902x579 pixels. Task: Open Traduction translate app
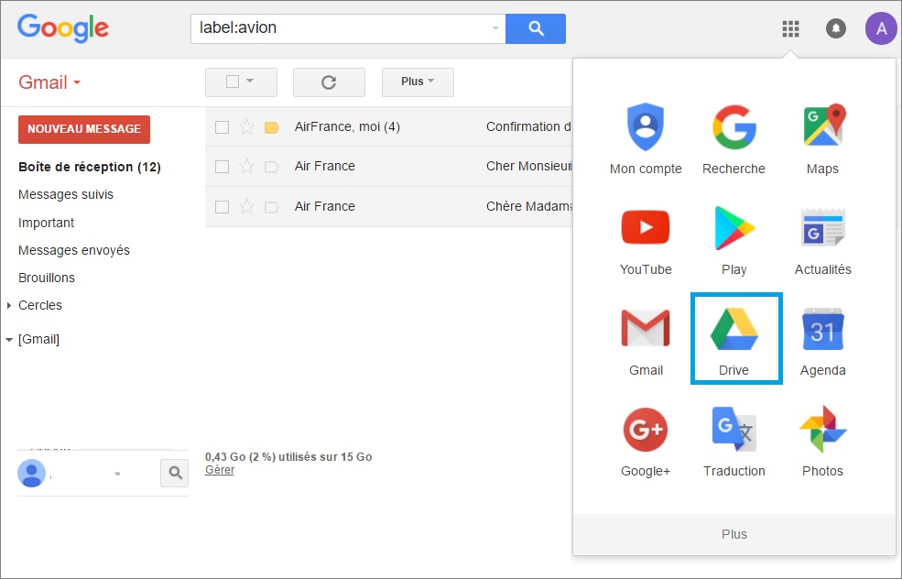pos(734,442)
